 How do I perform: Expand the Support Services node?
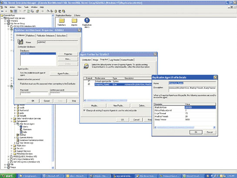click(11, 151)
